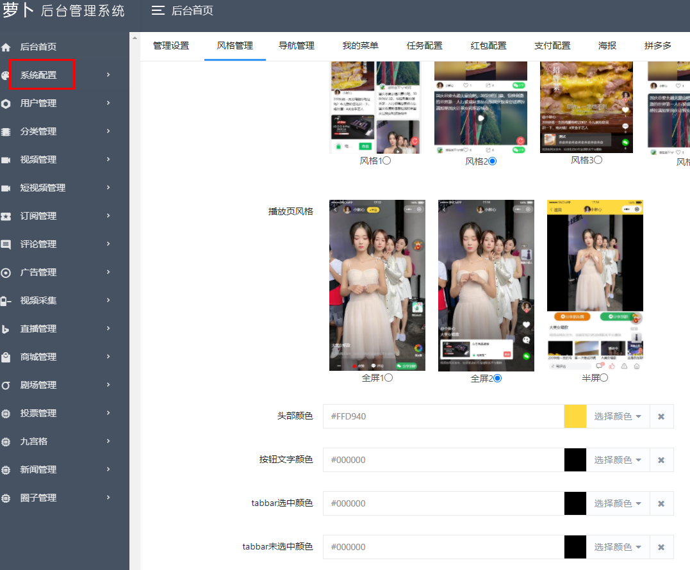The width and height of the screenshot is (690, 570).
Task: Click the chip icon beside 投票管理
Action: click(6, 414)
